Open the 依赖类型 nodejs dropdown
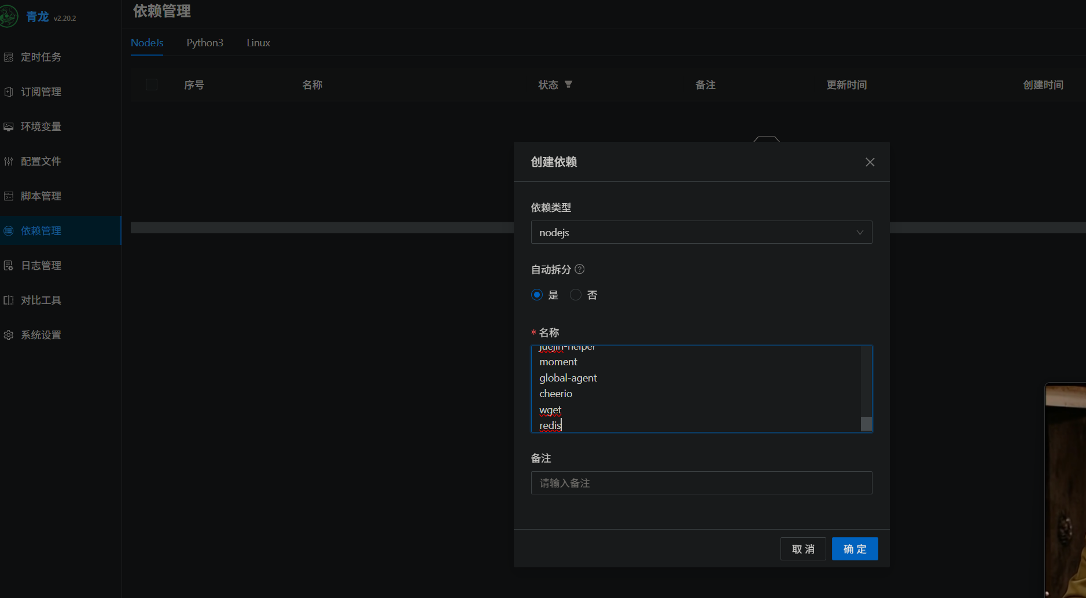 [701, 232]
